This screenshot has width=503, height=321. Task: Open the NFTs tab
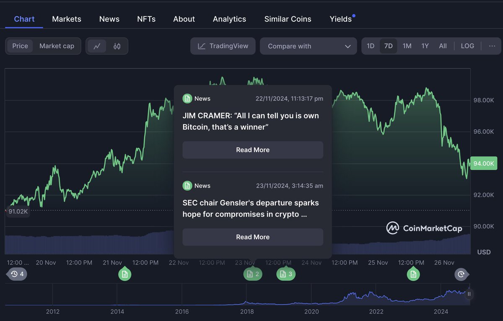click(x=146, y=19)
